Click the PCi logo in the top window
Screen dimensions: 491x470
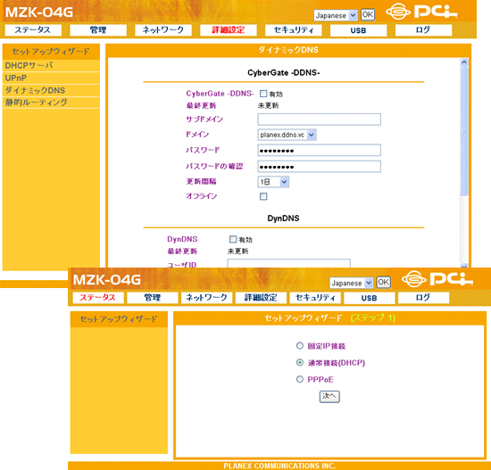coord(421,12)
